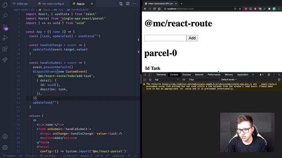The width and height of the screenshot is (282, 158).
Task: Open the Chrome three-dot menu
Action: [279, 9]
